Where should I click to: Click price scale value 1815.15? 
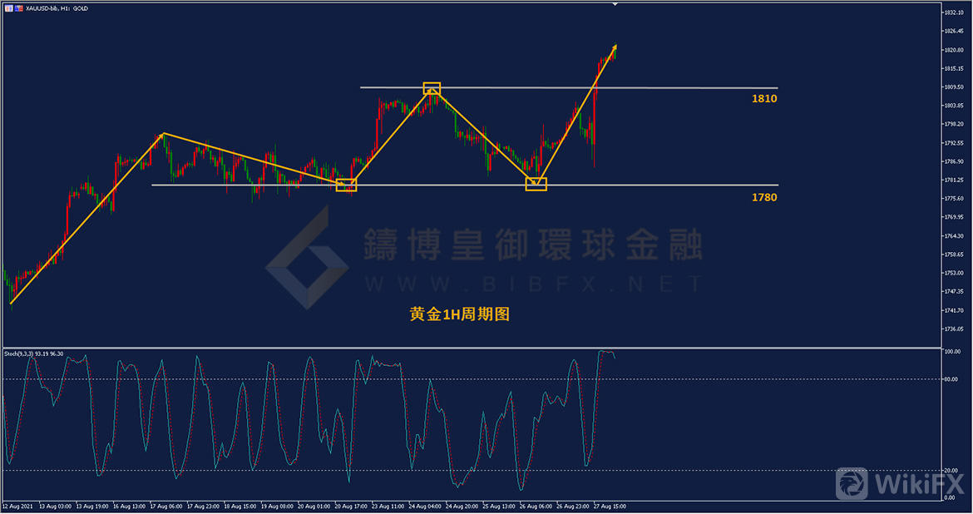(953, 68)
